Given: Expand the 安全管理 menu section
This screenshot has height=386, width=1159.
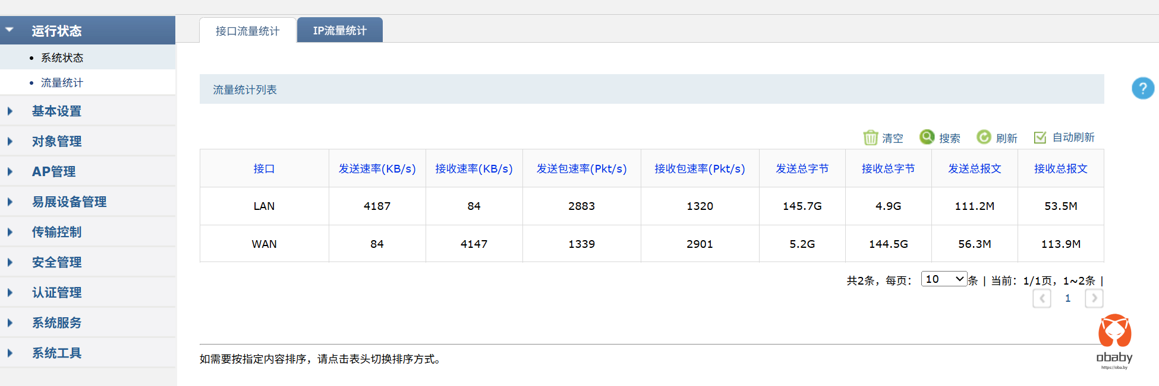Looking at the screenshot, I should coord(56,262).
